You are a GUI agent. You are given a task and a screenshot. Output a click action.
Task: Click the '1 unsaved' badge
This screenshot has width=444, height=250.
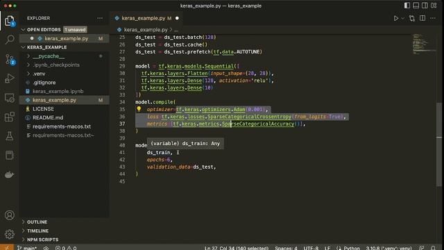pos(75,29)
